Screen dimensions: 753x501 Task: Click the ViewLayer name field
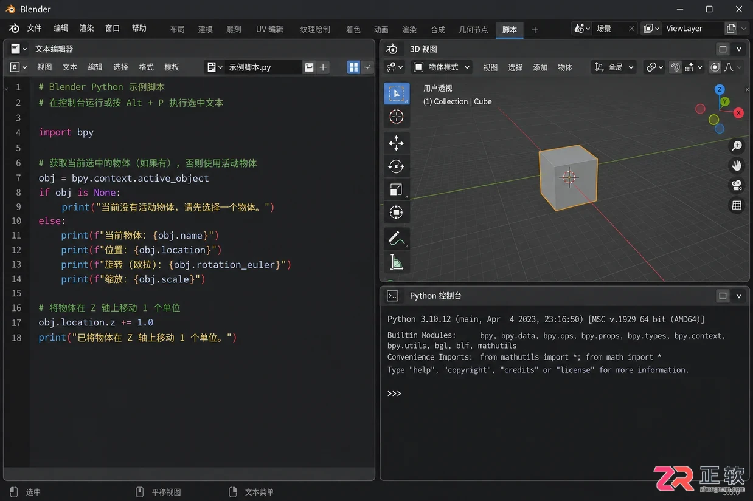[x=693, y=29]
